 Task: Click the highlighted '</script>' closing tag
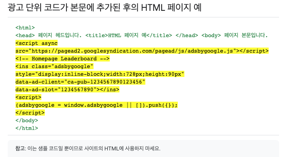point(30,113)
